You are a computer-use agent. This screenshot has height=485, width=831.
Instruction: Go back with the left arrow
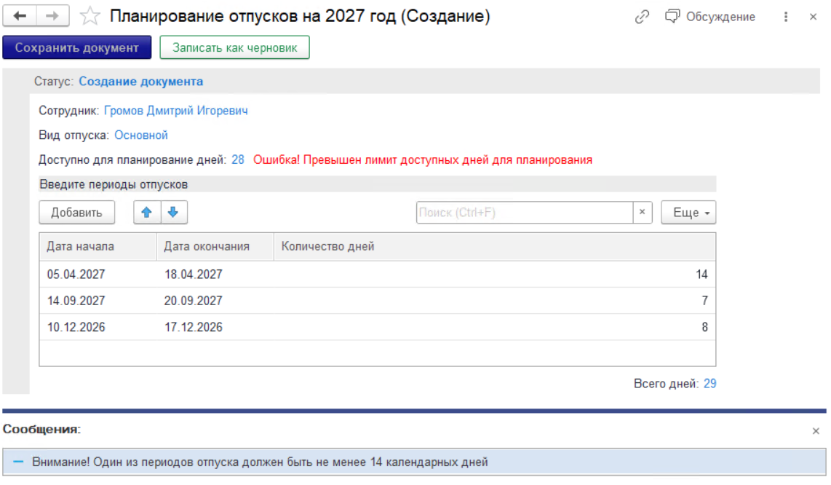(20, 16)
